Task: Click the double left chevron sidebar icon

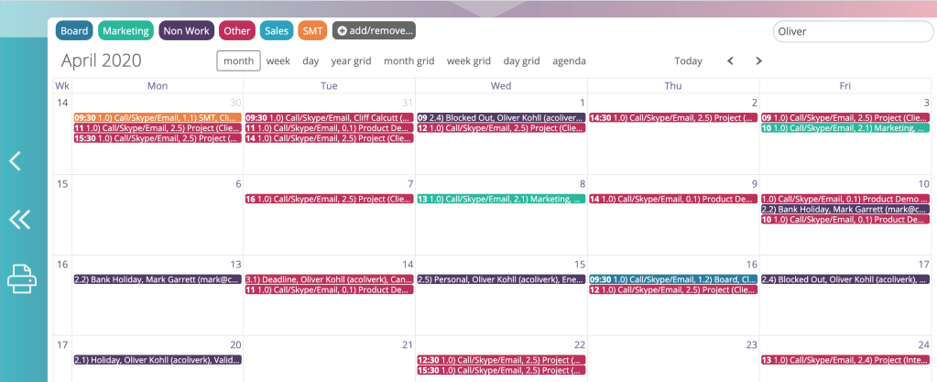Action: (20, 219)
